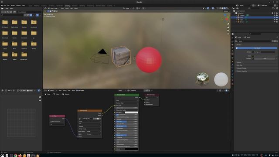Image resolution: width=279 pixels, height=157 pixels.
Task: Click the viewport zoom magnifier gizmo
Action: pos(228,24)
